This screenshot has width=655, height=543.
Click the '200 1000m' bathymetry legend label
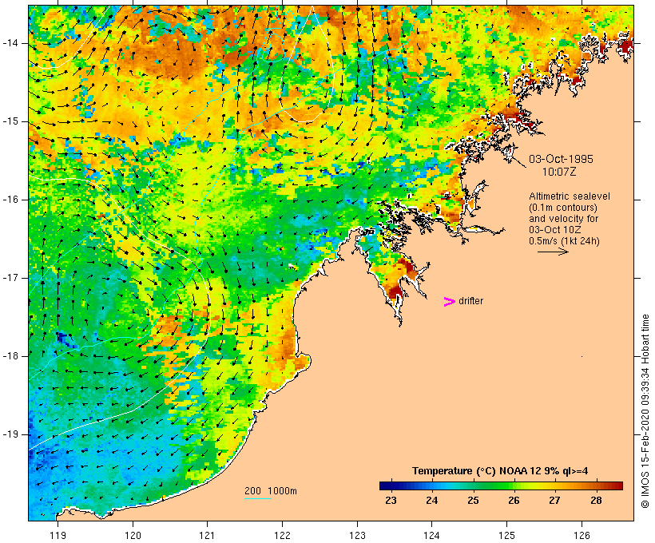tap(271, 491)
